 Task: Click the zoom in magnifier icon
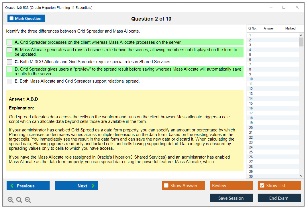[11, 200]
